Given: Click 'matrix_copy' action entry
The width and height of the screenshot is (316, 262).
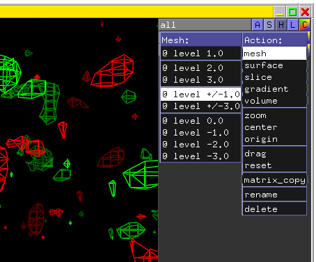Looking at the screenshot, I should [x=274, y=180].
